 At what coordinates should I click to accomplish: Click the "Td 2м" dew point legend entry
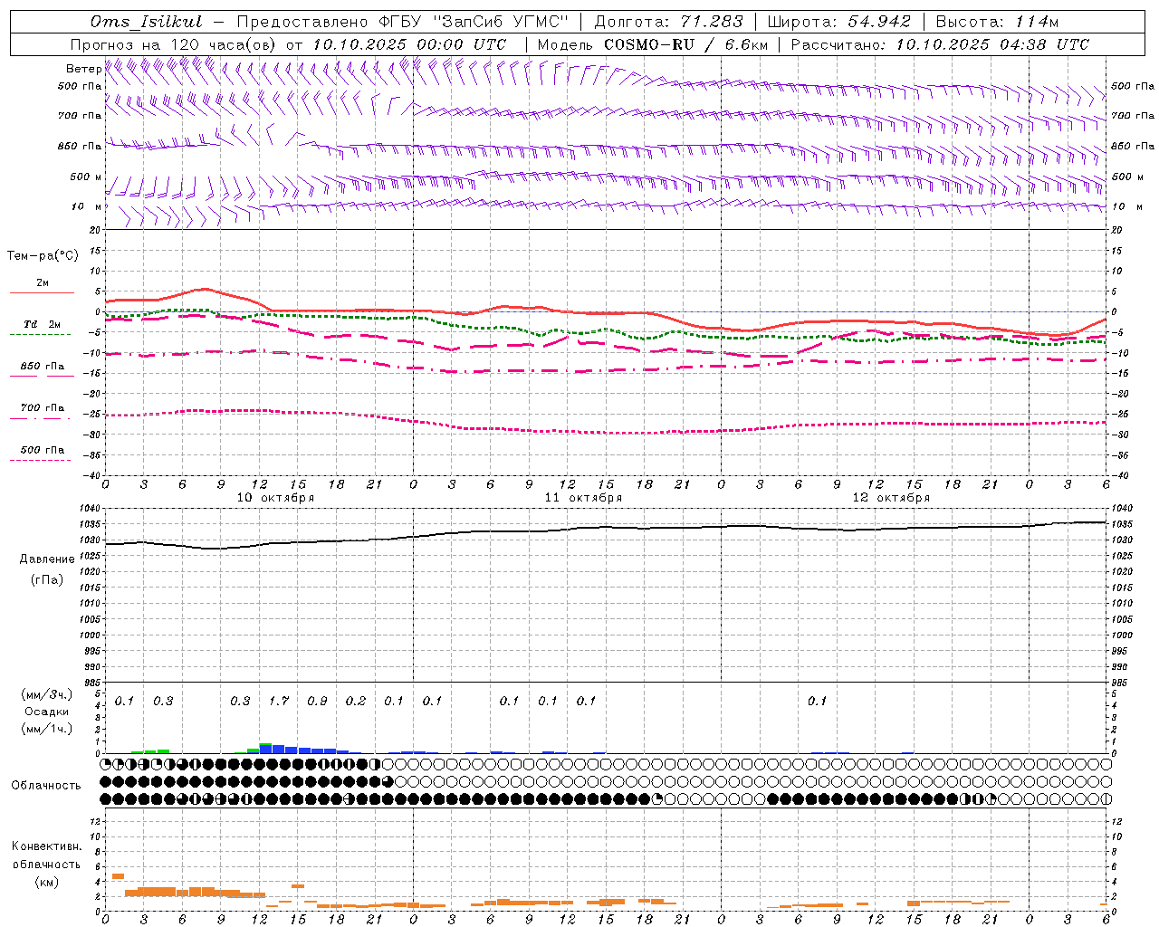pos(42,324)
